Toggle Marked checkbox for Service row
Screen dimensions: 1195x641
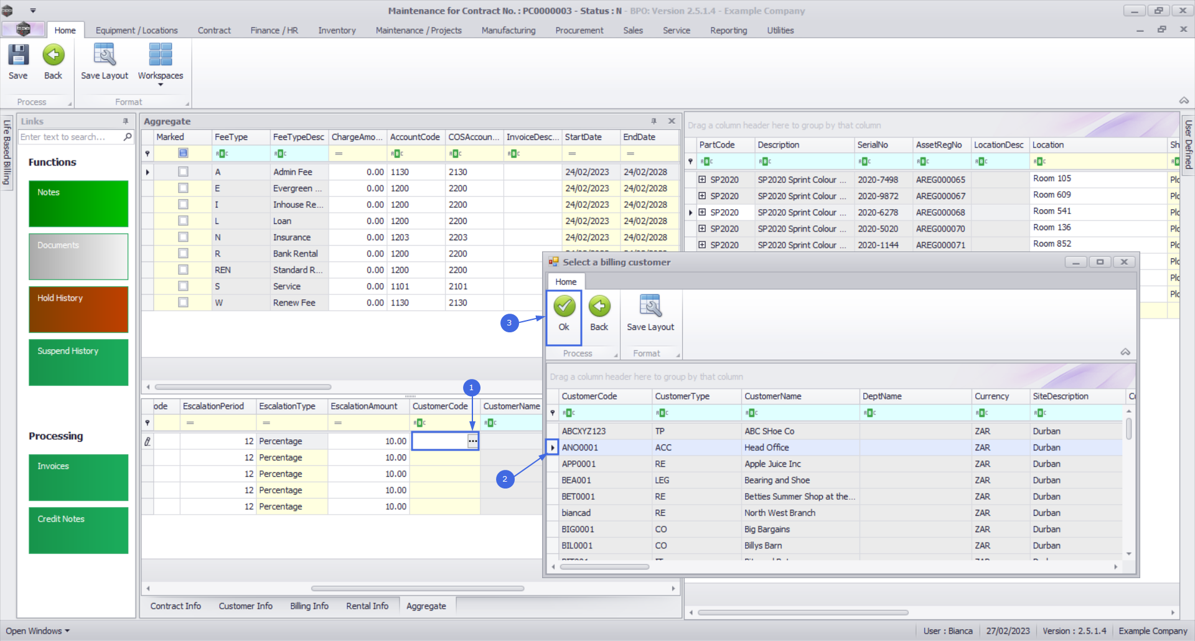183,286
